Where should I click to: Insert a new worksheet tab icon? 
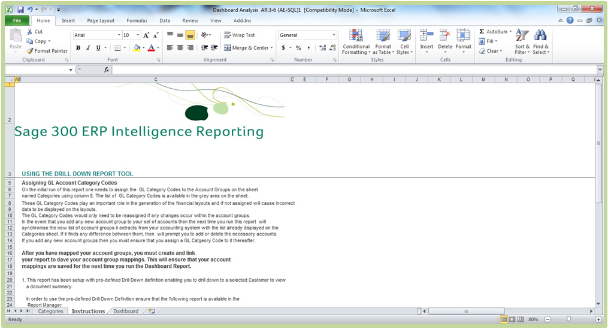click(x=152, y=311)
